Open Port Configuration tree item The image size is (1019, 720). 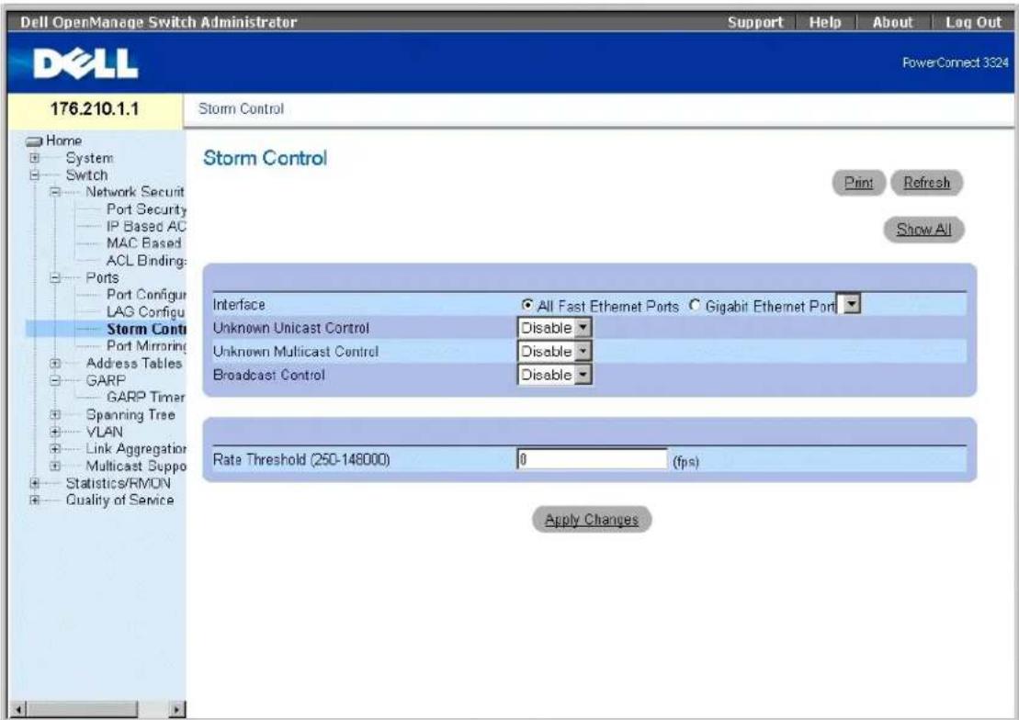click(146, 295)
